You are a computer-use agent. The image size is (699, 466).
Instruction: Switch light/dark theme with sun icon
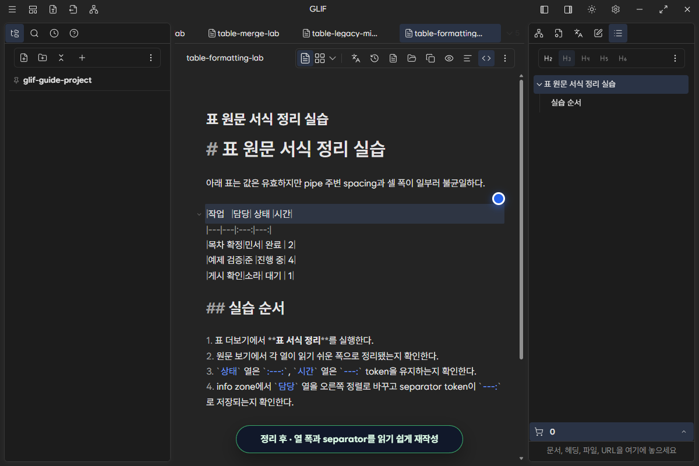click(592, 9)
